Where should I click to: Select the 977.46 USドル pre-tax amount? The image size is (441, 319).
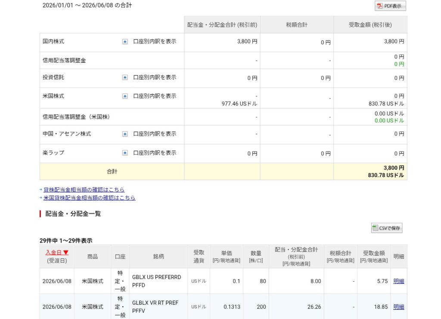coord(239,104)
